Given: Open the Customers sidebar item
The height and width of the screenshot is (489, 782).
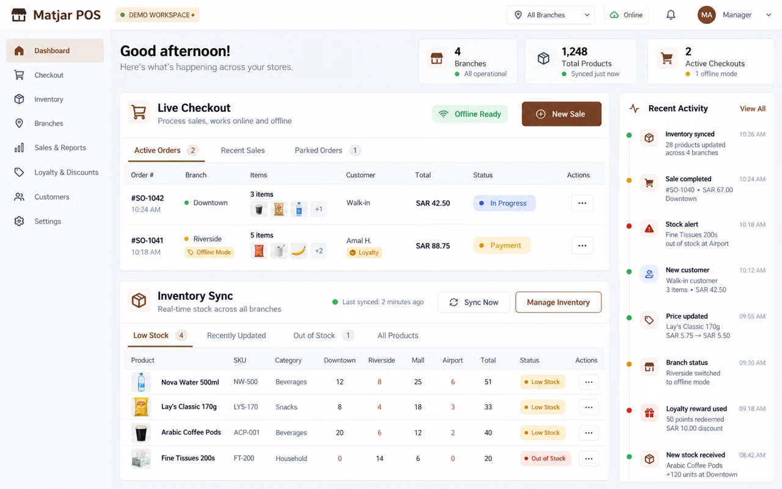Looking at the screenshot, I should (x=55, y=197).
